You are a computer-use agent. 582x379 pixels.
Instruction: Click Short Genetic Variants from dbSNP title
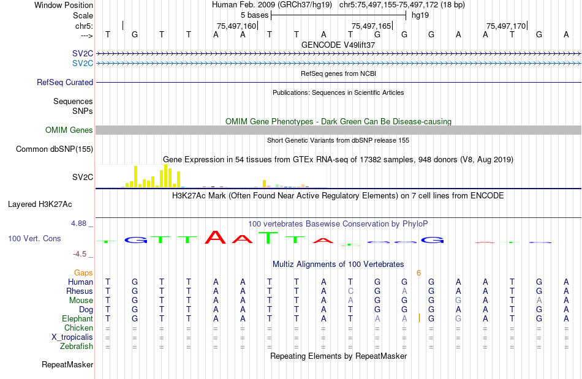coord(338,140)
